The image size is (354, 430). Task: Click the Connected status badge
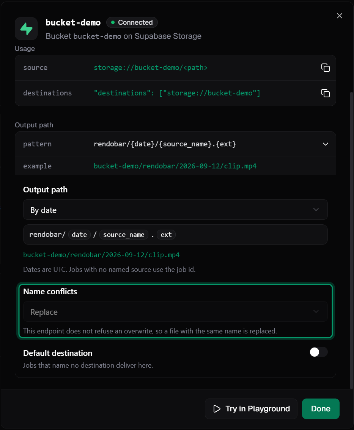(x=132, y=22)
